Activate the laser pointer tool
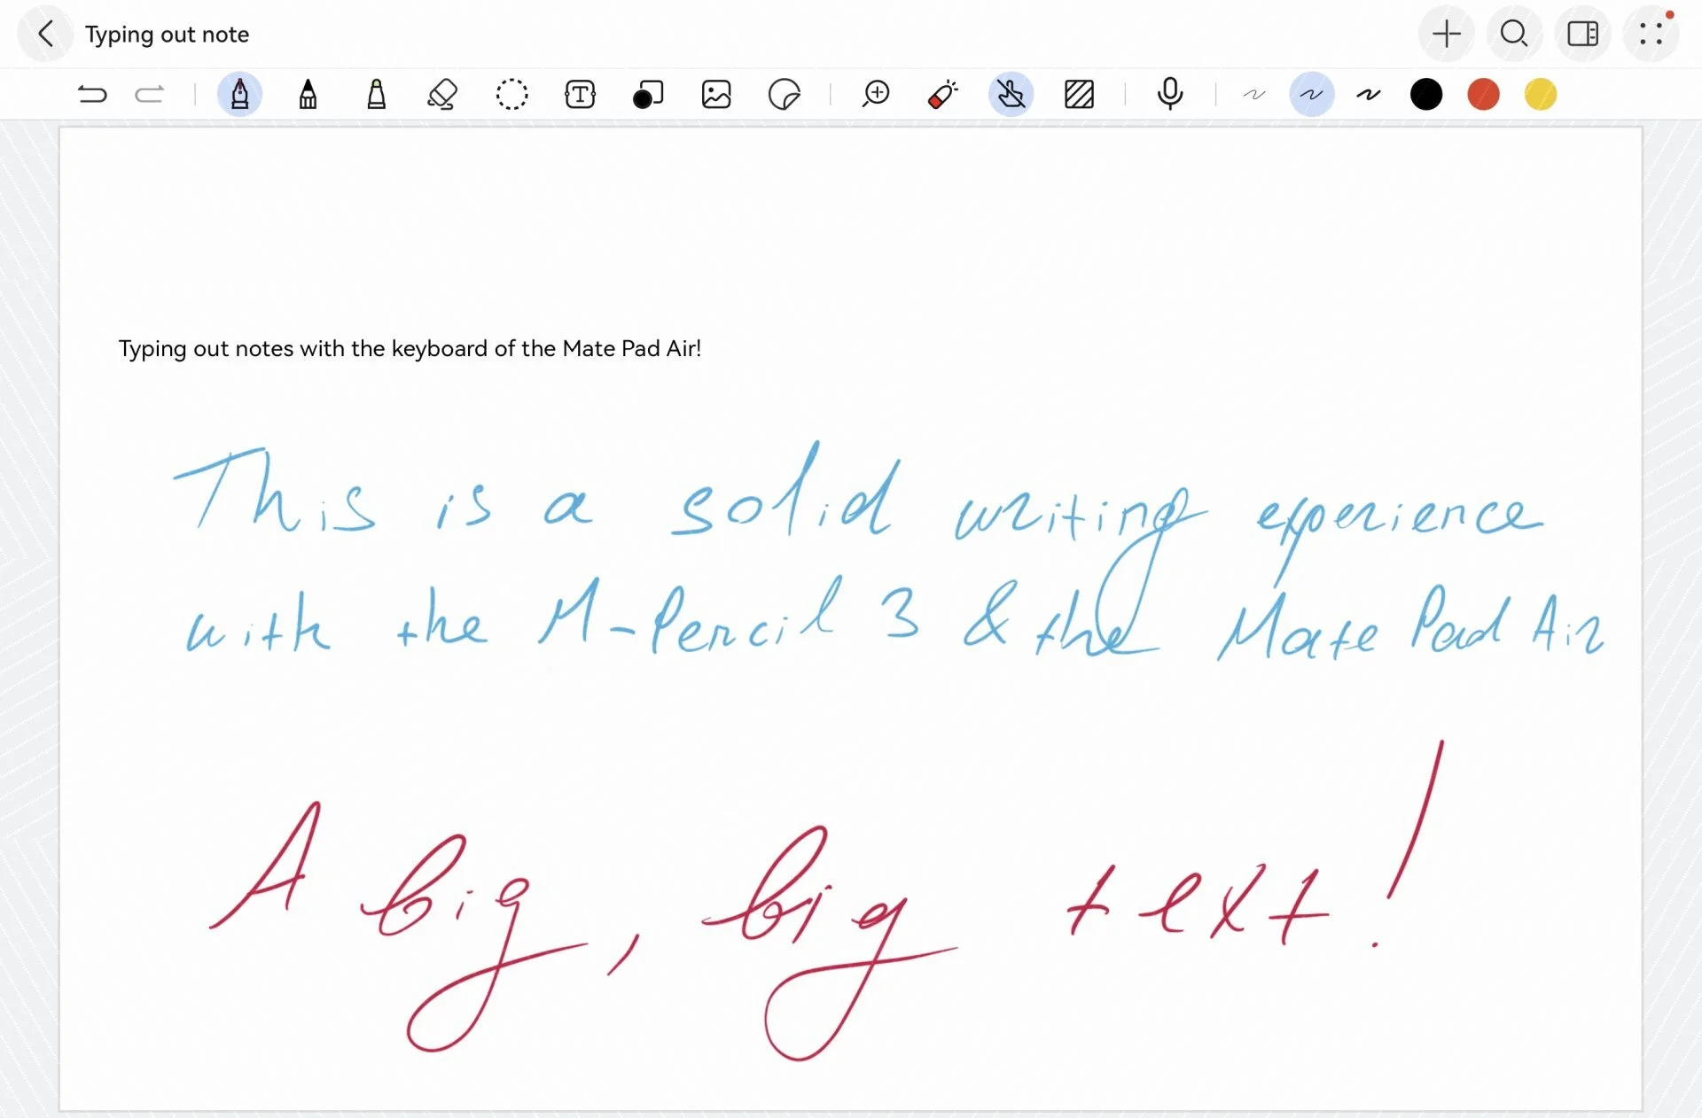This screenshot has height=1118, width=1702. coord(943,94)
